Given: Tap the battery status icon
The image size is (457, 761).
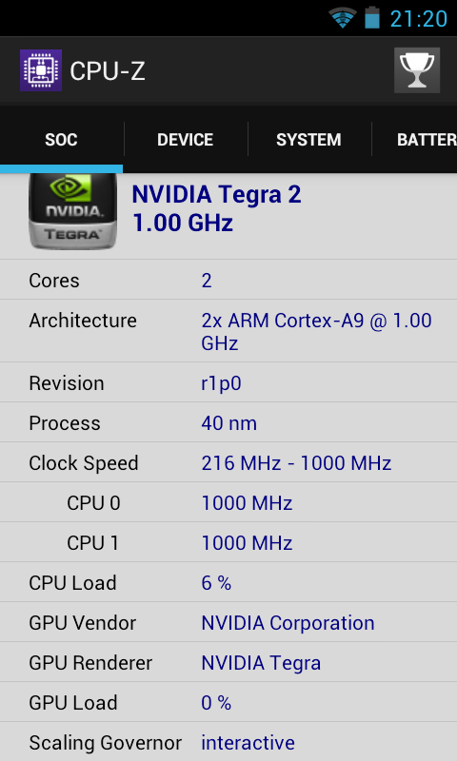Looking at the screenshot, I should point(372,17).
